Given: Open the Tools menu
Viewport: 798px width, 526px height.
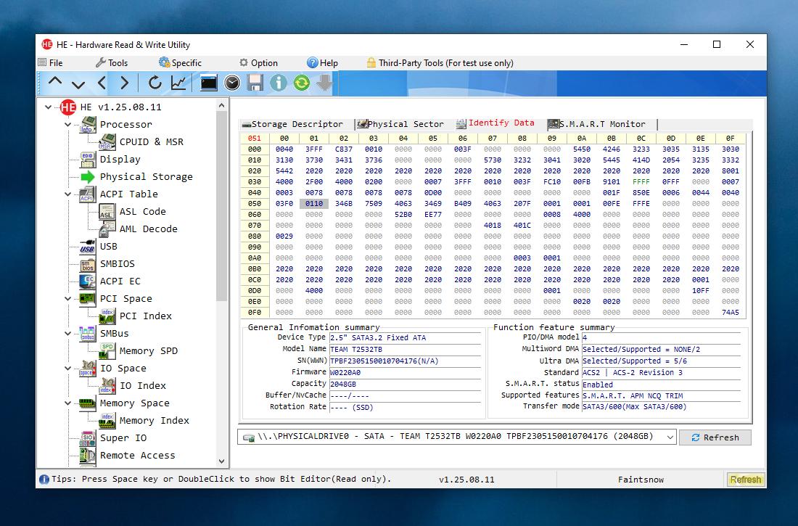Looking at the screenshot, I should pyautogui.click(x=111, y=63).
